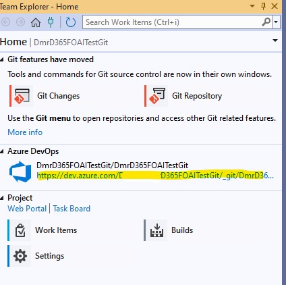Click the Work Items clipboard icon
The width and height of the screenshot is (286, 285).
(x=20, y=230)
